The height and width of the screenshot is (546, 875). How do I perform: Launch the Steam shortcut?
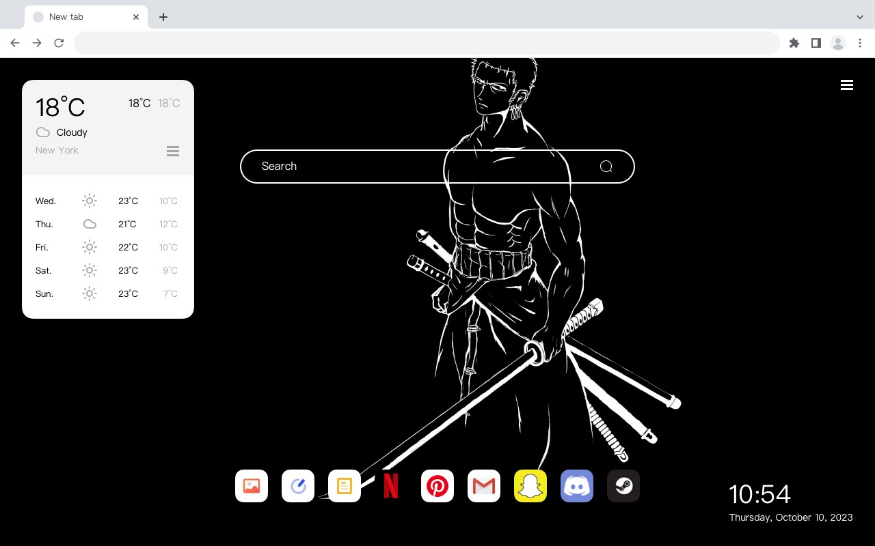pyautogui.click(x=623, y=486)
